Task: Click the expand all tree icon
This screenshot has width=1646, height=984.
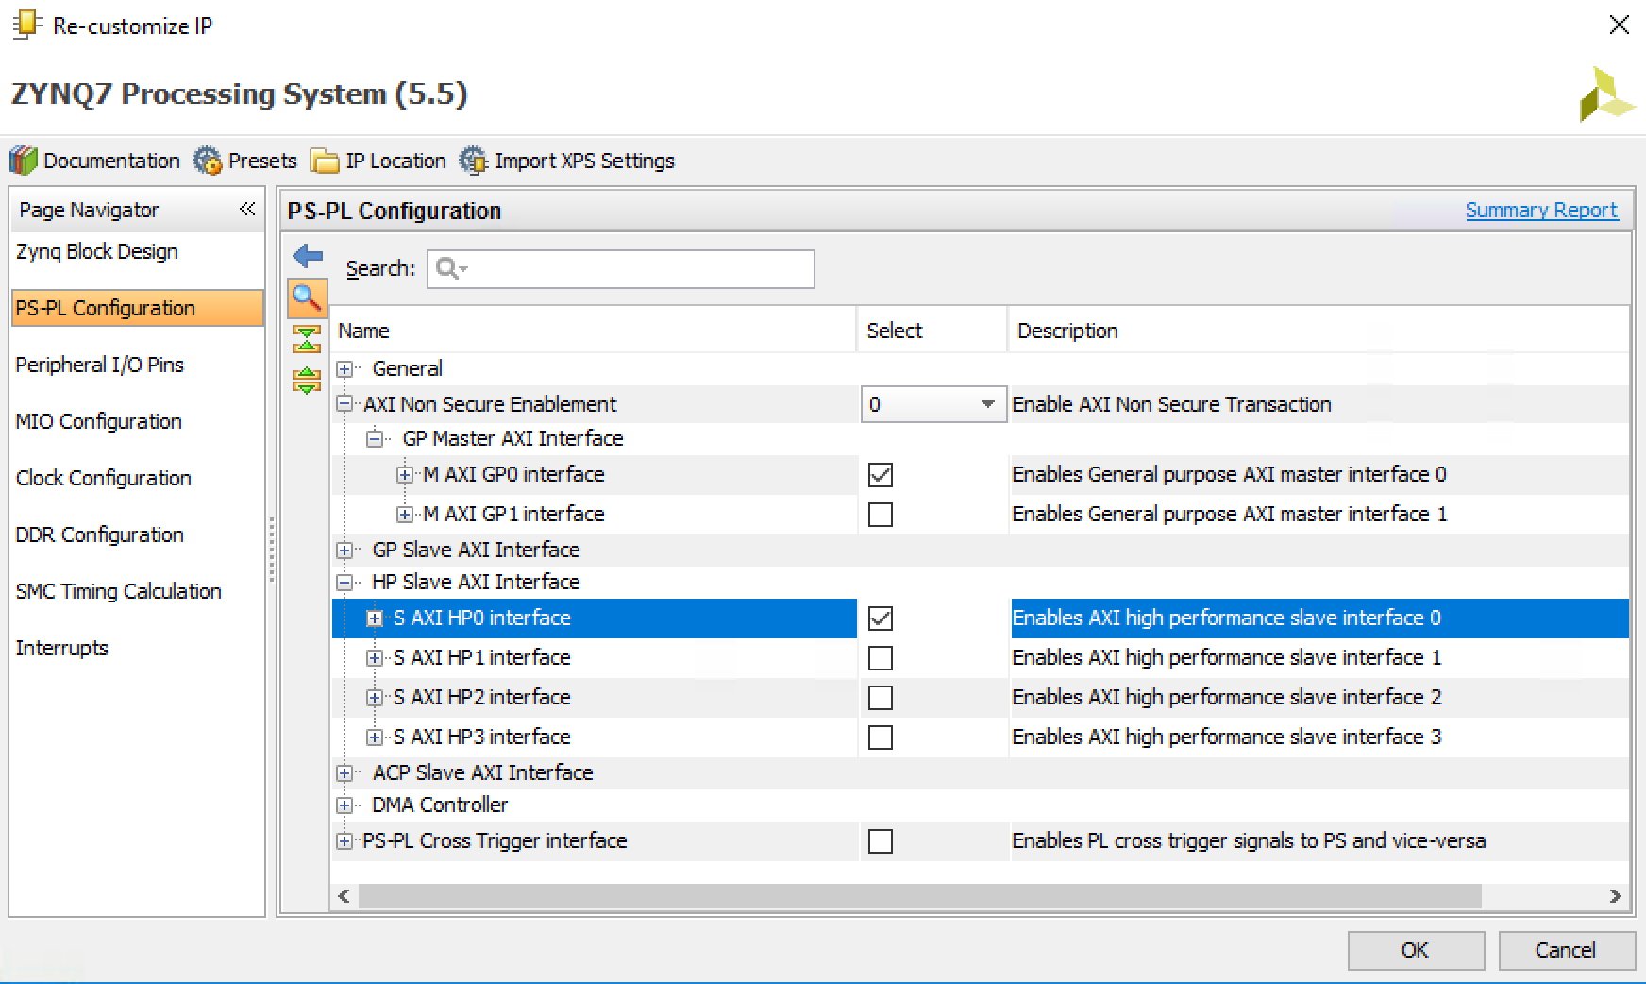Action: pyautogui.click(x=307, y=380)
